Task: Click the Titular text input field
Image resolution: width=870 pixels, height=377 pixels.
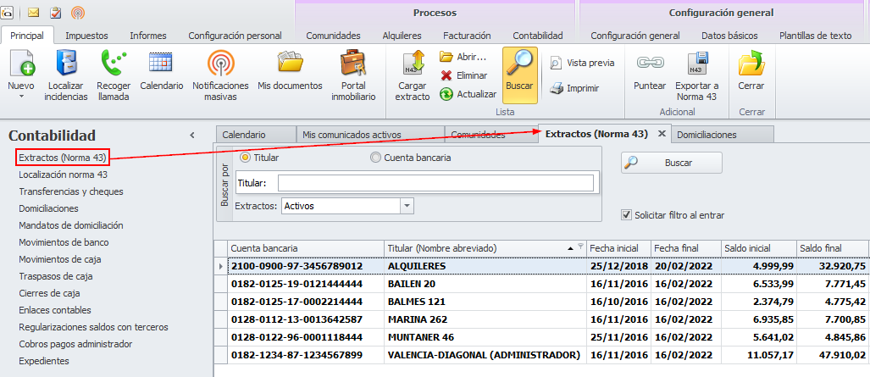Action: [x=435, y=183]
